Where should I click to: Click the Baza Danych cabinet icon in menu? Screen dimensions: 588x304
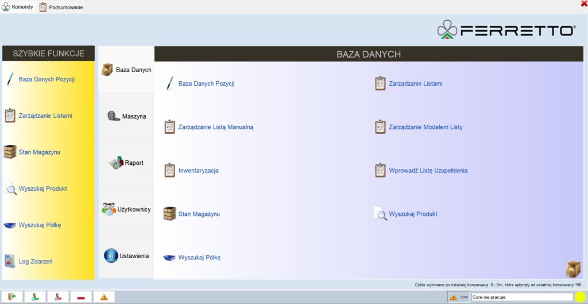[x=107, y=69]
